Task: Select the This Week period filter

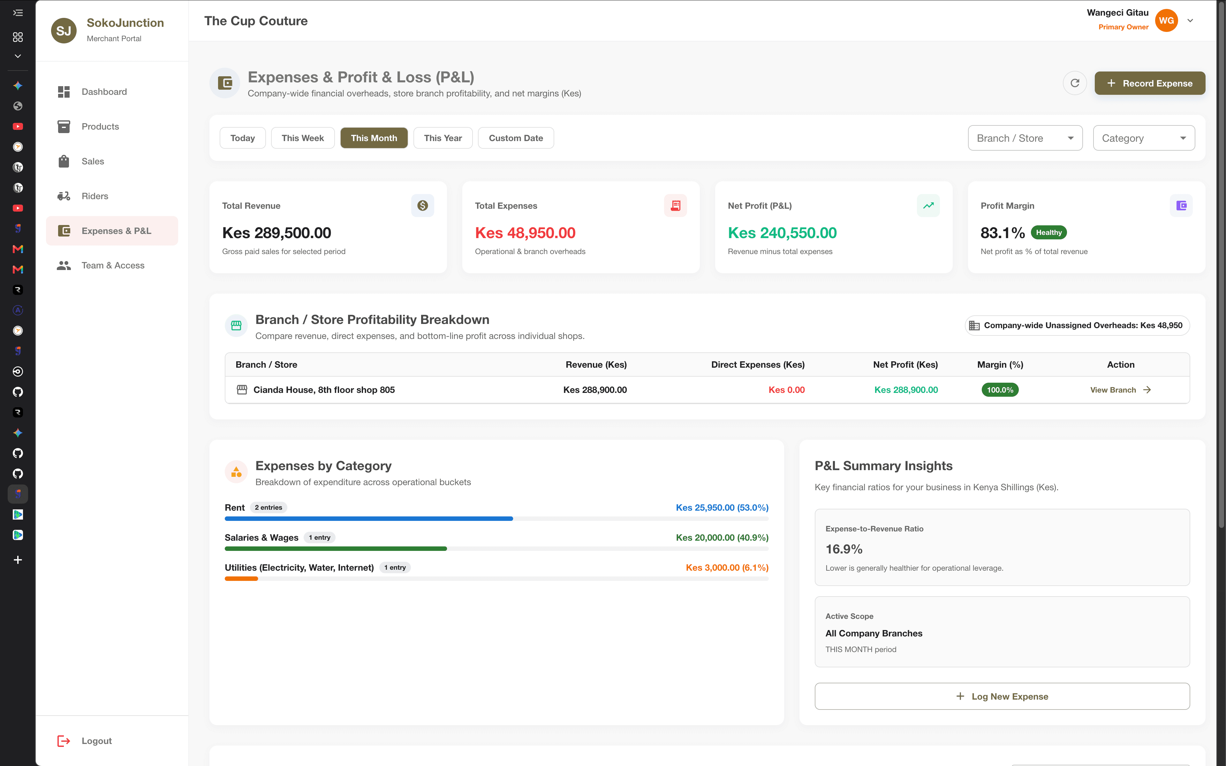Action: 302,138
